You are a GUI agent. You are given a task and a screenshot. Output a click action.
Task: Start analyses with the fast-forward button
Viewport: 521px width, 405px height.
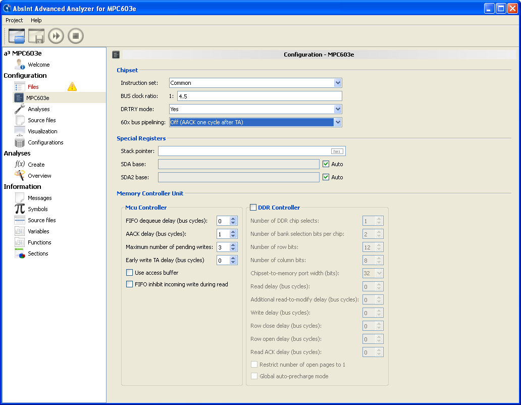tap(56, 36)
